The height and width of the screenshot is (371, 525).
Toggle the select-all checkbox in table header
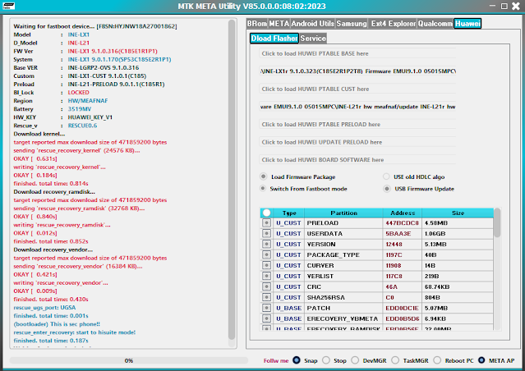[266, 213]
